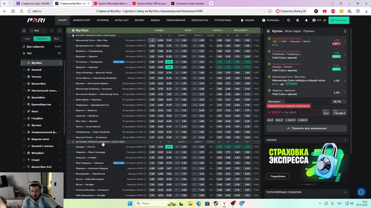Switch to Промо coupon tab
The height and width of the screenshot is (208, 371).
click(309, 31)
